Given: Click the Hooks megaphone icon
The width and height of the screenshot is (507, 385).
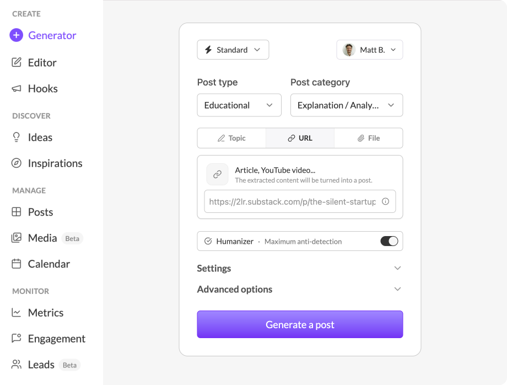Looking at the screenshot, I should click(x=17, y=88).
